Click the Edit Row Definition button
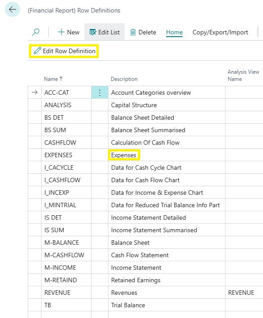The width and height of the screenshot is (263, 318). tap(64, 51)
